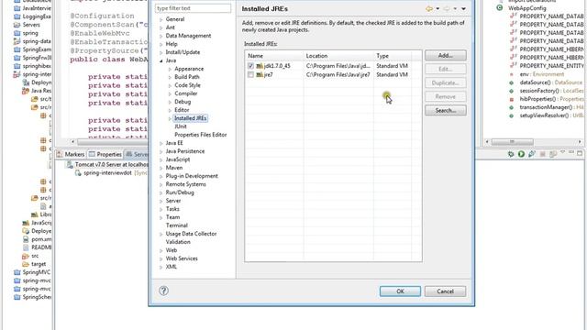This screenshot has height=330, width=587.
Task: Click the pom.xml file icon
Action: (26, 239)
